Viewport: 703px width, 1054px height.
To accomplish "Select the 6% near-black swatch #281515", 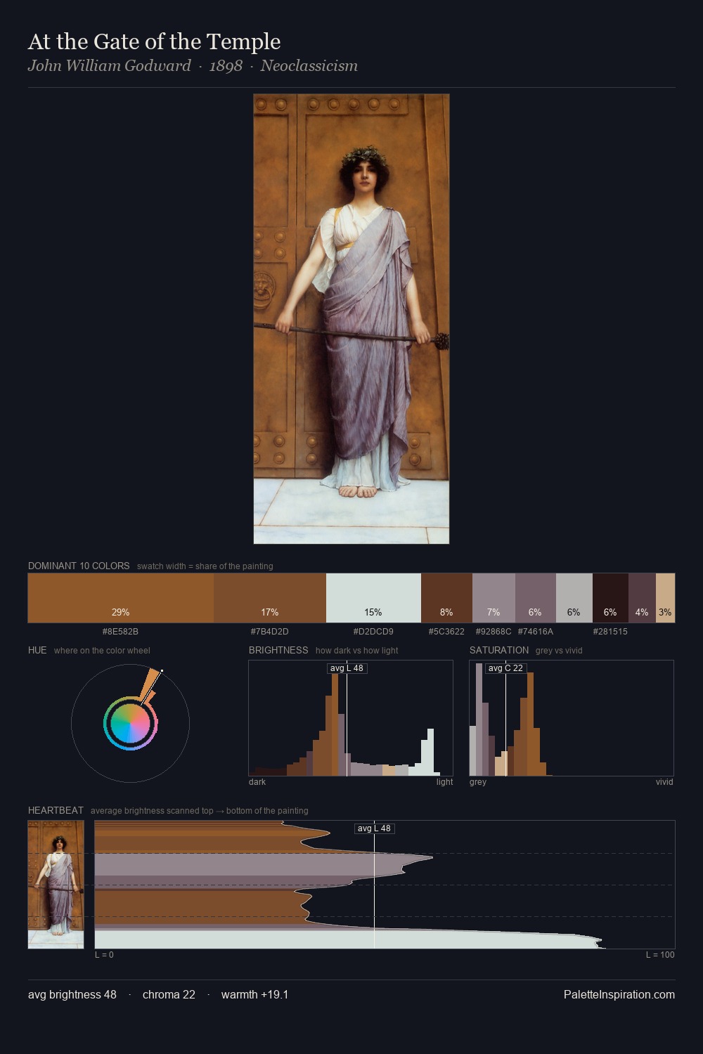I will pos(610,598).
